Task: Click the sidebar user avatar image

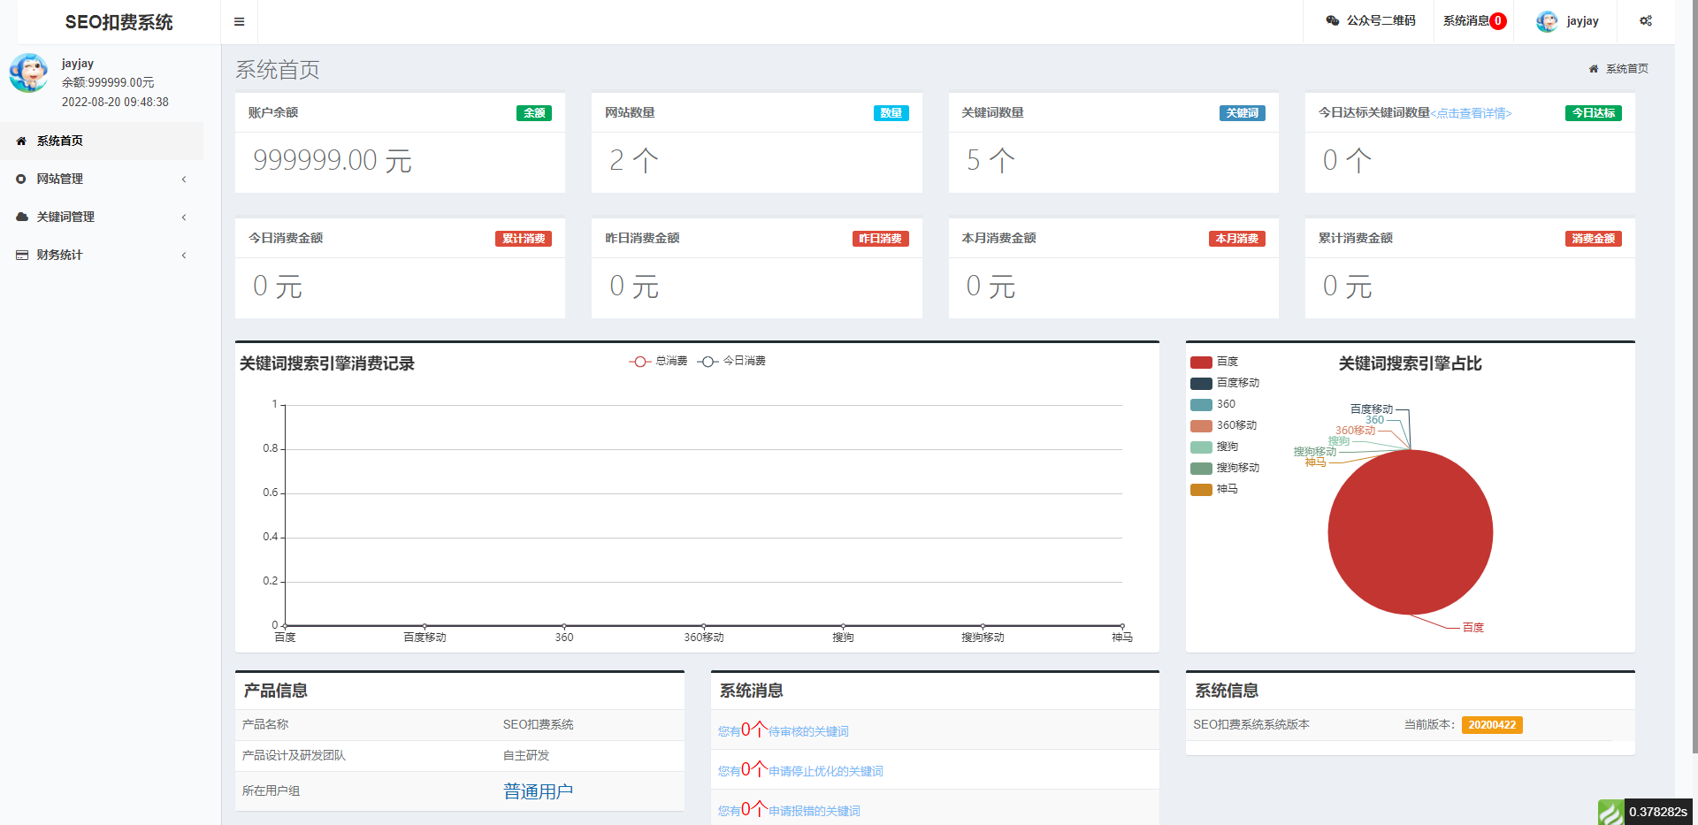Action: pos(29,73)
